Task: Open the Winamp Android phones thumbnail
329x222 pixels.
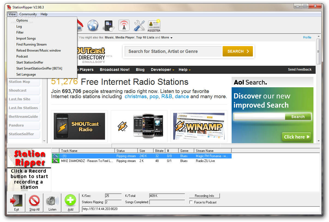Action: [139, 126]
